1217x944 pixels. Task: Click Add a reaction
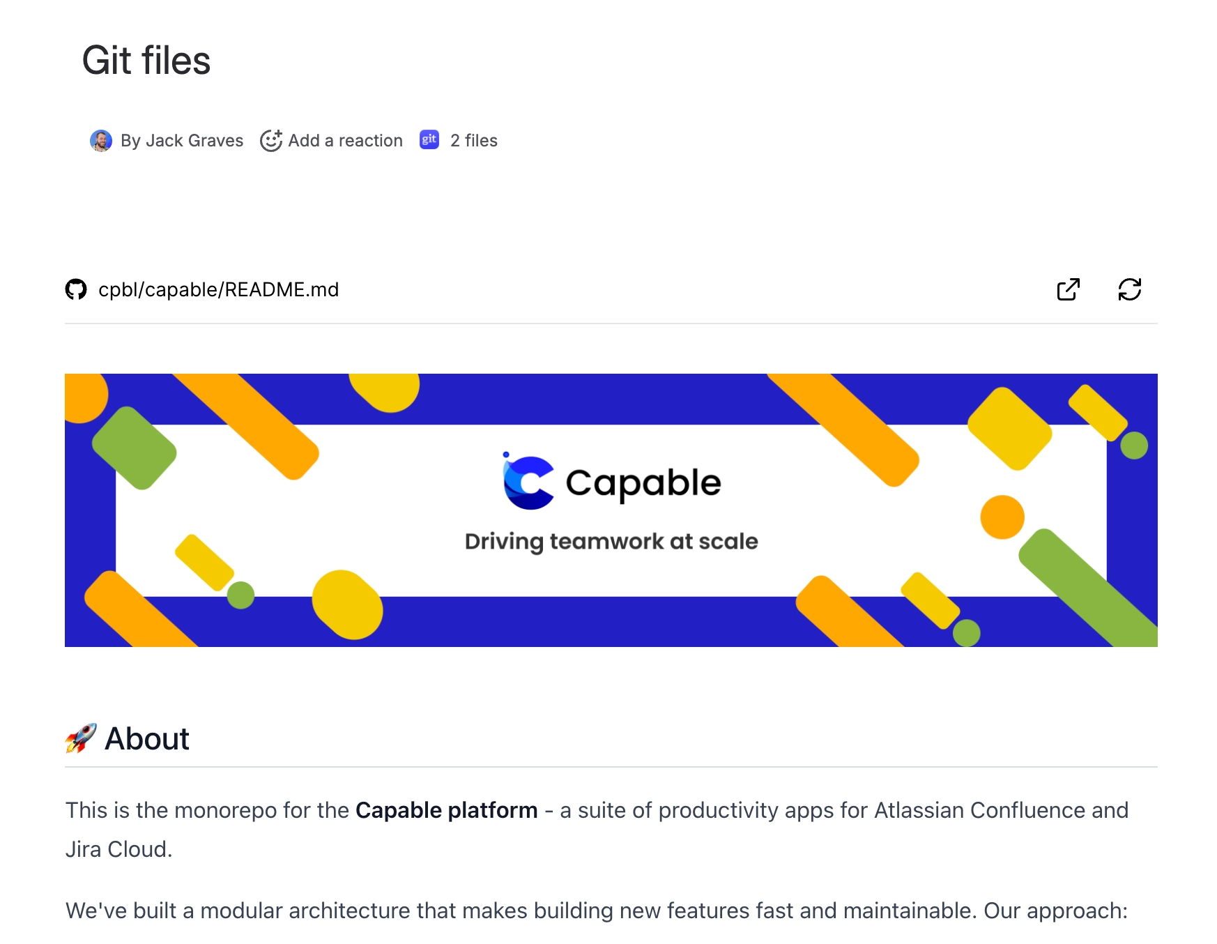pyautogui.click(x=344, y=140)
